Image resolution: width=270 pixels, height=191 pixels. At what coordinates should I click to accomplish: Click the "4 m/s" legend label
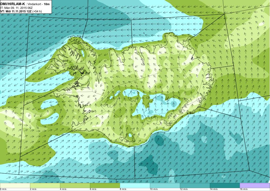click(63, 189)
